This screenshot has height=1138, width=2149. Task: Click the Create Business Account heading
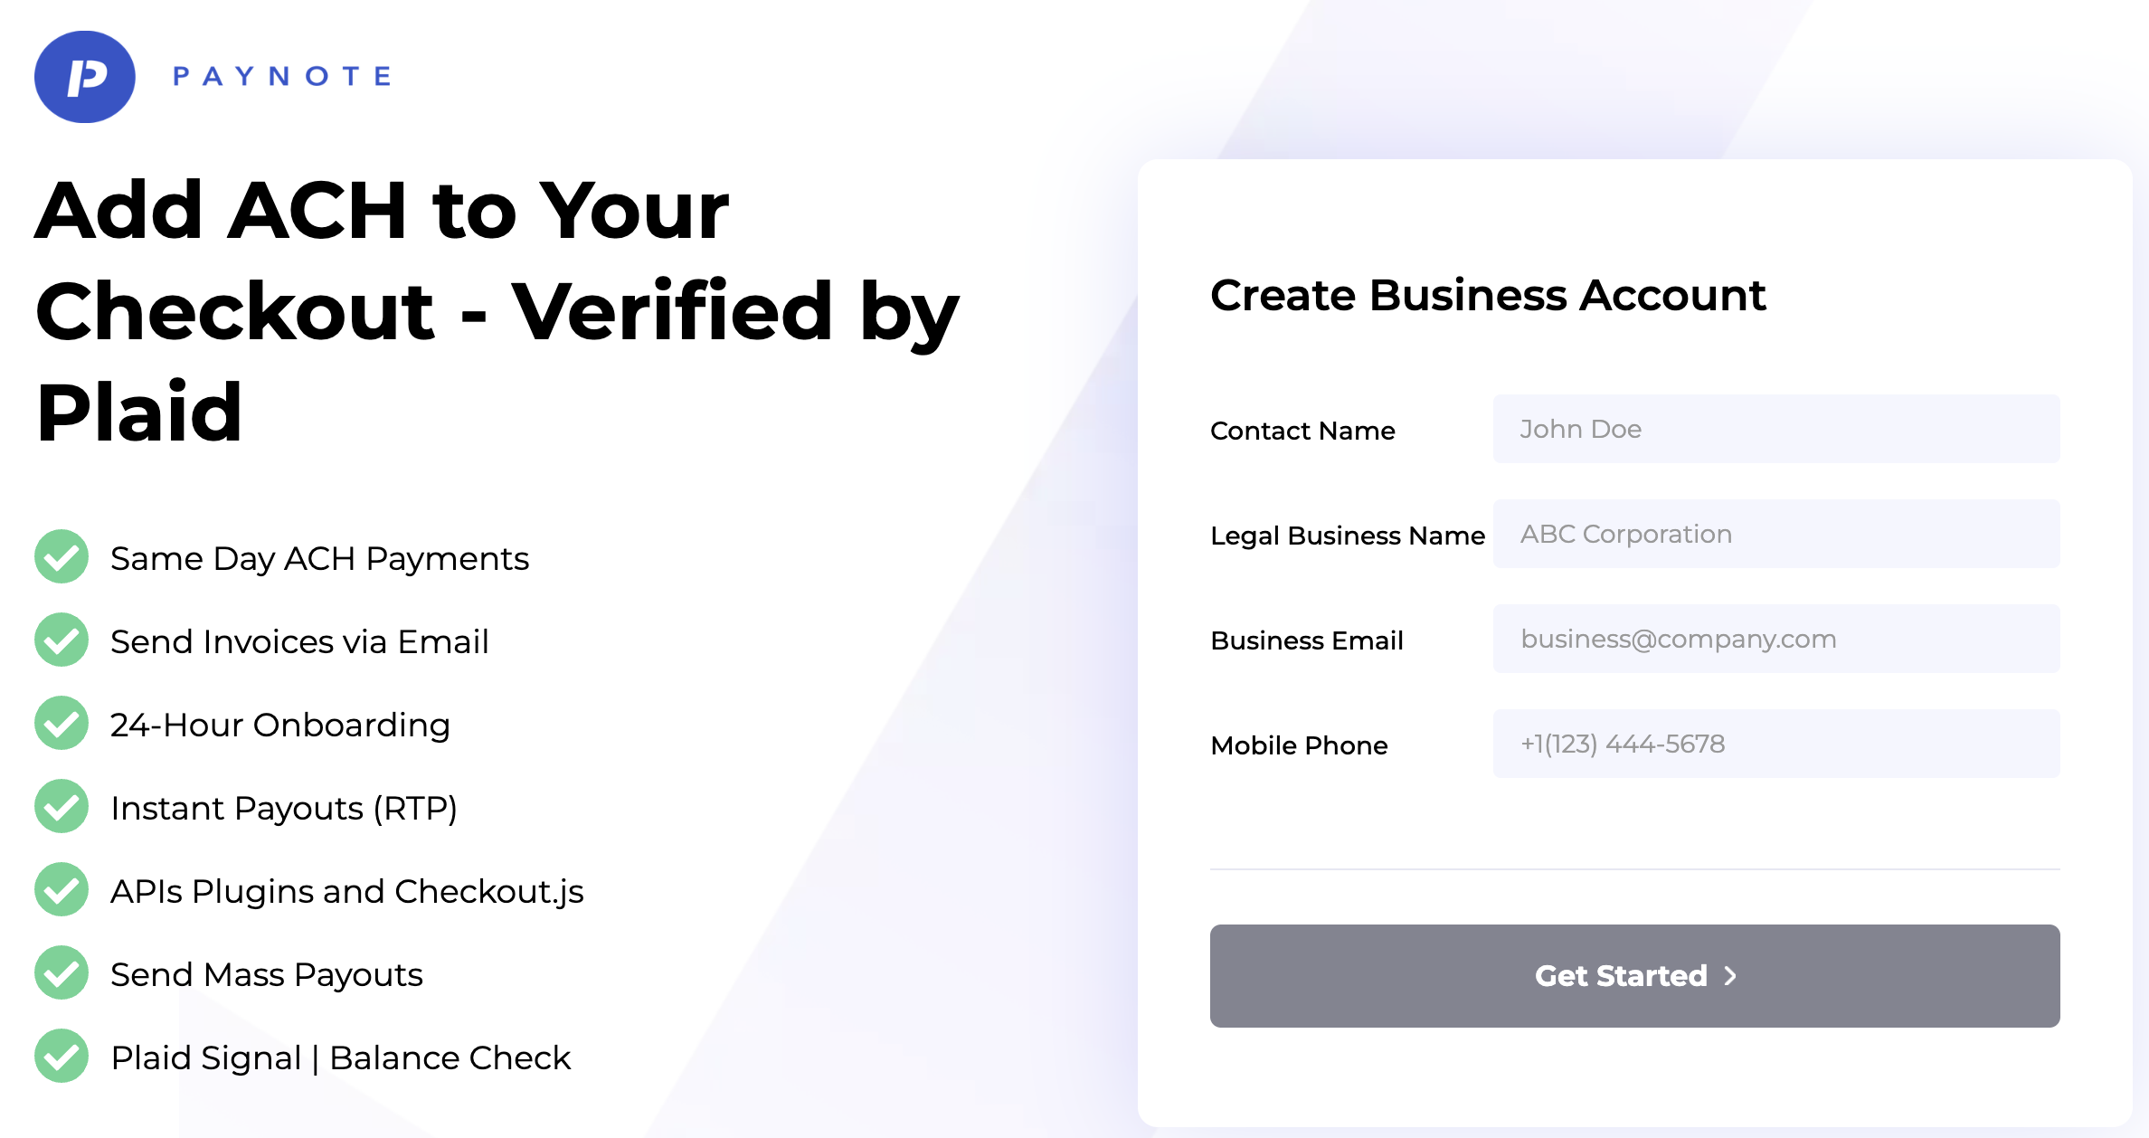pyautogui.click(x=1488, y=296)
